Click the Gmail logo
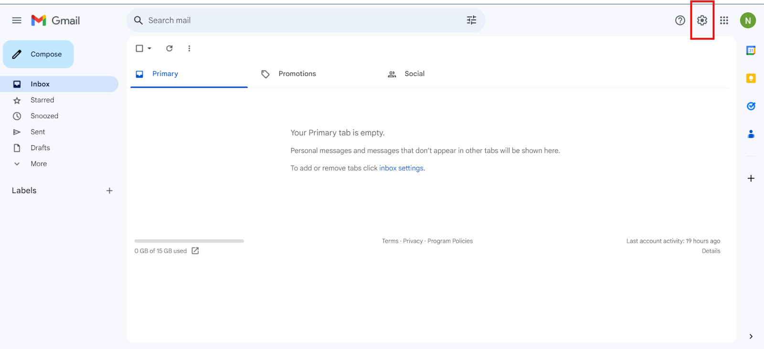 click(x=55, y=21)
